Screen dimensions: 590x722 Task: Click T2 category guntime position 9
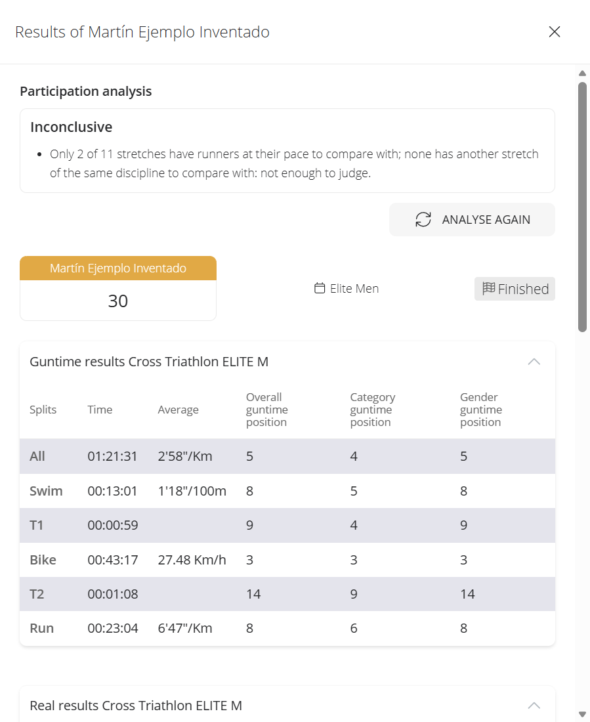point(354,594)
